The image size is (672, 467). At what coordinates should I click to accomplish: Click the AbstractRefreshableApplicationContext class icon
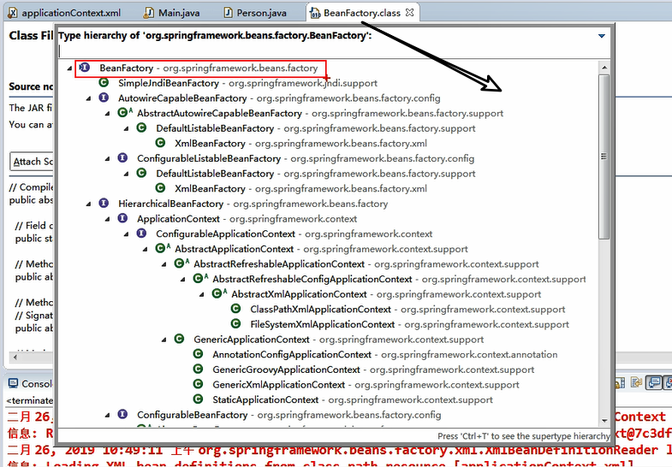coord(181,263)
